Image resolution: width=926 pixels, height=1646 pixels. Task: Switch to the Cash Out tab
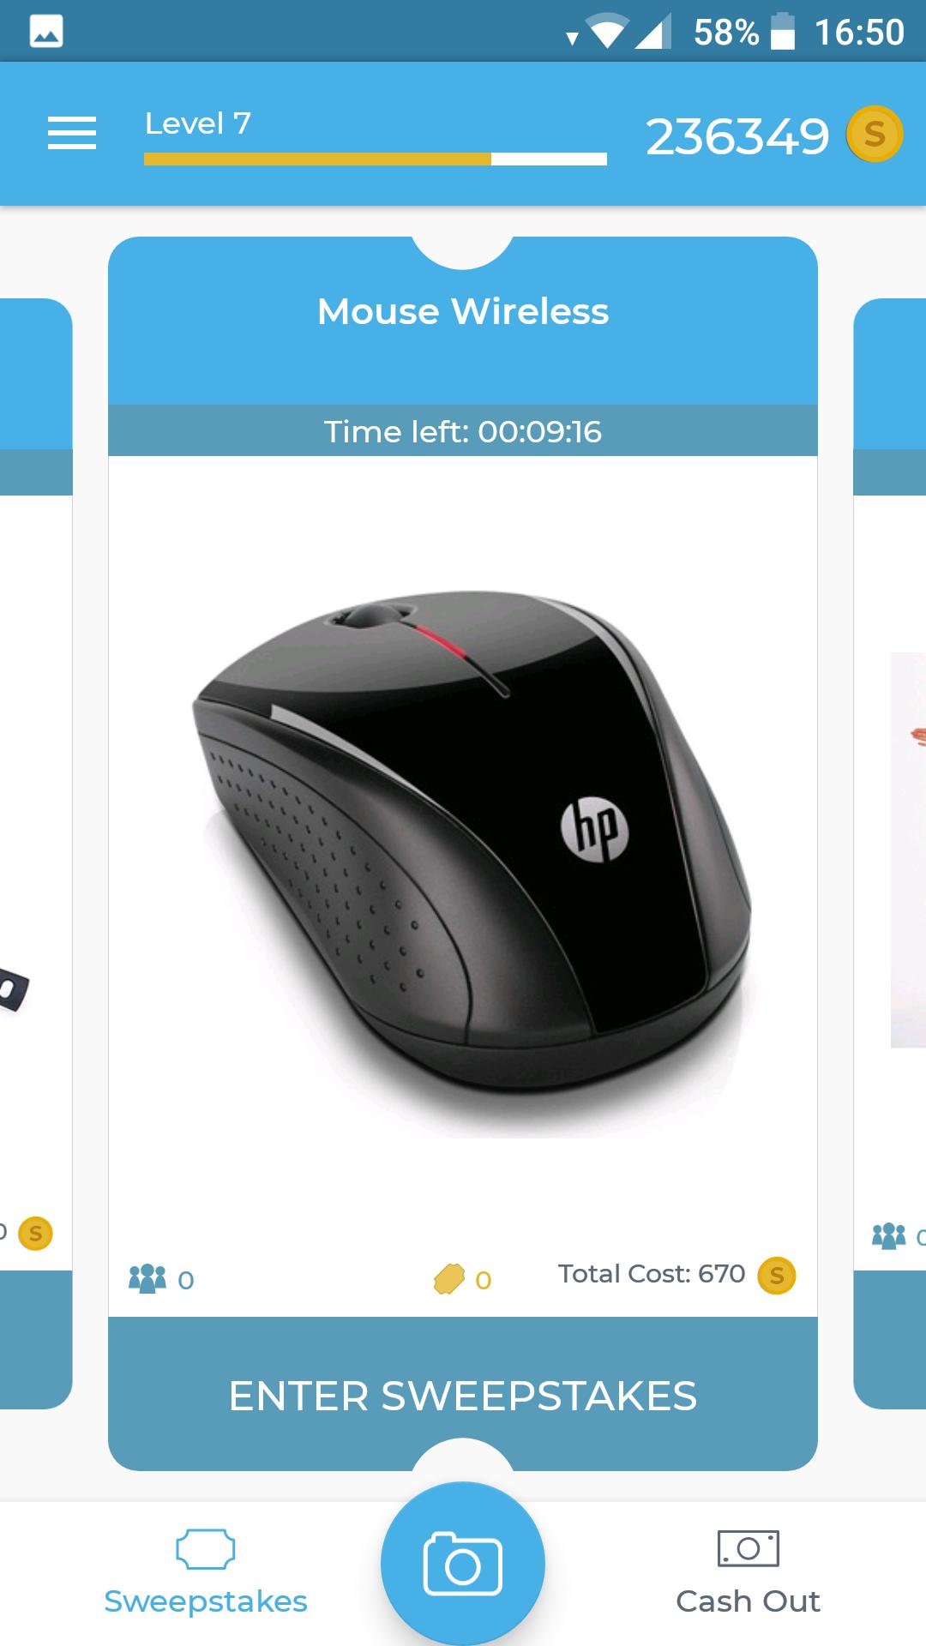(748, 1574)
